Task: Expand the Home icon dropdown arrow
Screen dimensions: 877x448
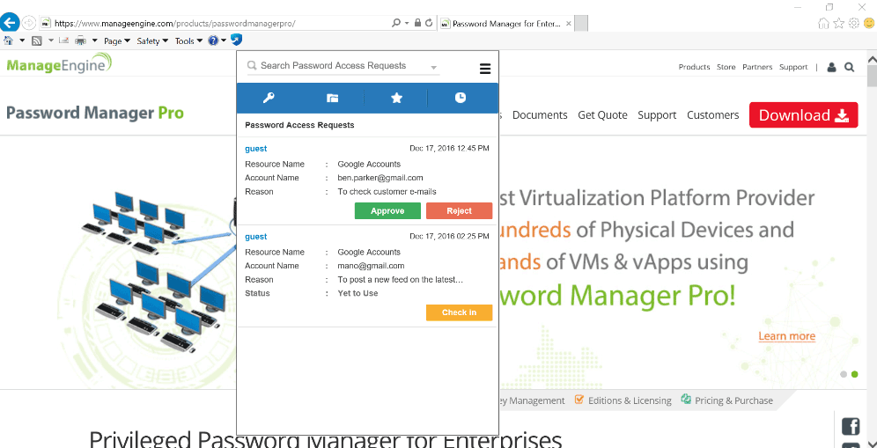Action: [x=22, y=40]
